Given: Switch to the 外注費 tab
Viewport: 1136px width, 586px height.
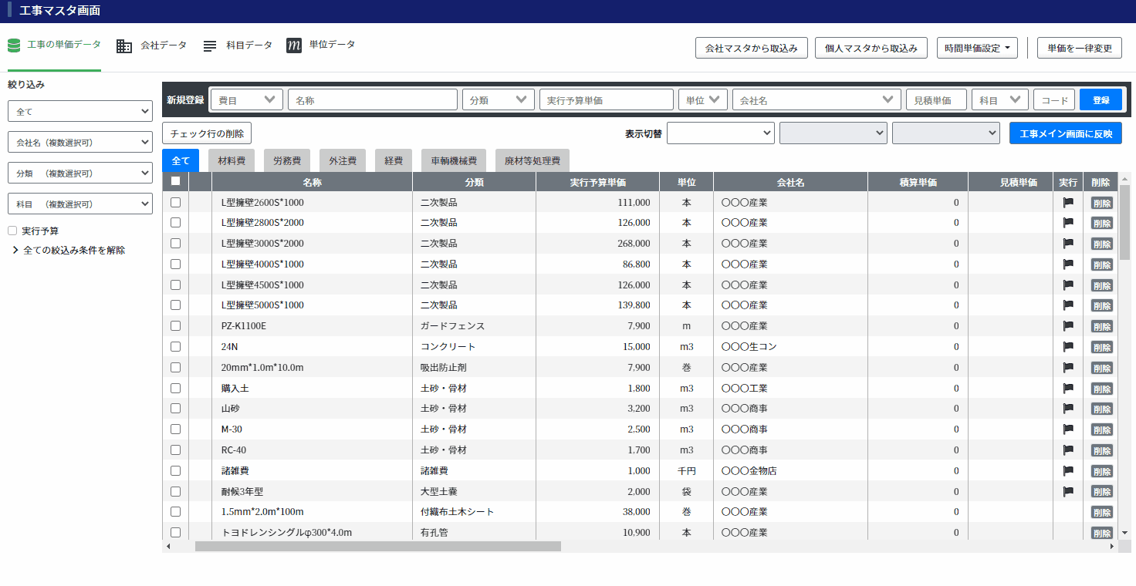Looking at the screenshot, I should tap(343, 160).
